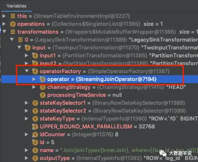Select the StreamingJoinOperator@7194 value
Viewport: 198px width, 162px height.
tap(116, 79)
